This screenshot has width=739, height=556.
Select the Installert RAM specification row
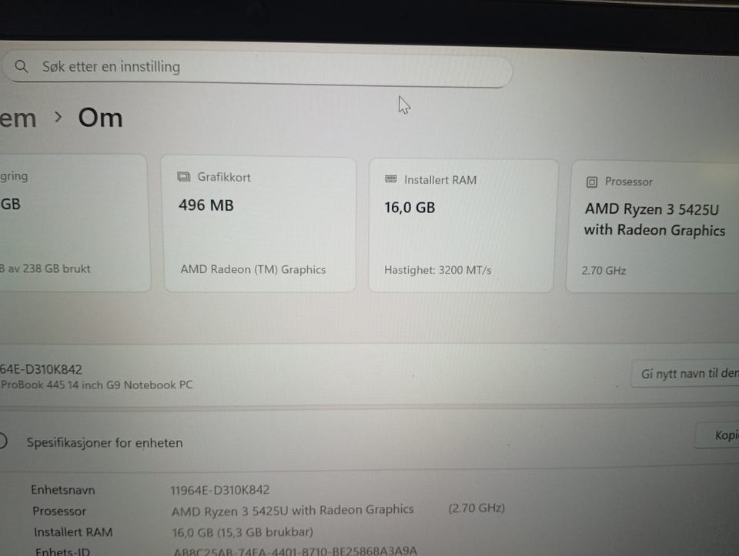173,532
